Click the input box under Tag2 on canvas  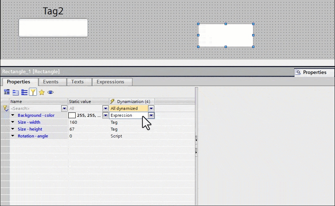53,28
